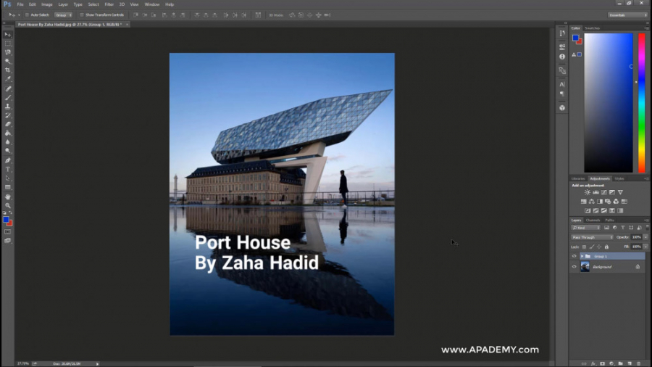Open the Filter menu
652x367 pixels.
pyautogui.click(x=109, y=4)
